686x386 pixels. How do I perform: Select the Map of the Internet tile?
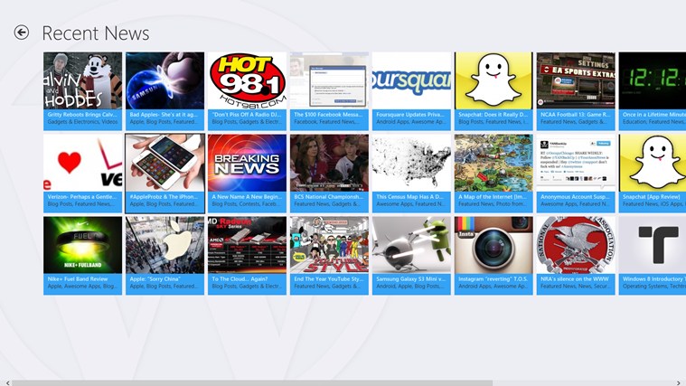pyautogui.click(x=494, y=167)
